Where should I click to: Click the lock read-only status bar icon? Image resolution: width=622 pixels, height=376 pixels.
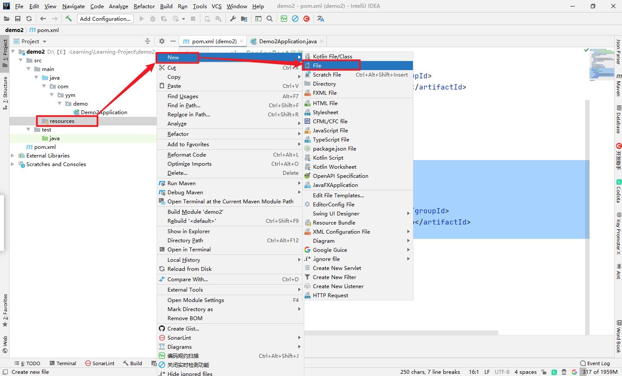click(544, 372)
